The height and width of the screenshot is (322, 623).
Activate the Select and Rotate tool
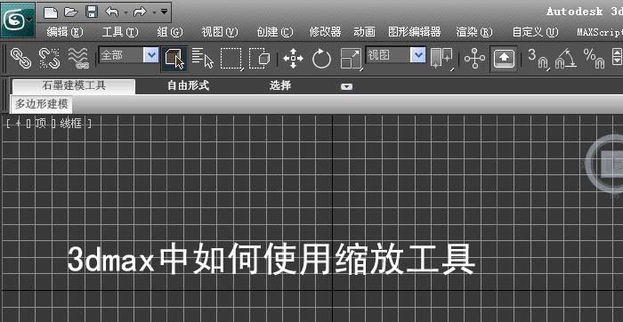click(x=321, y=59)
